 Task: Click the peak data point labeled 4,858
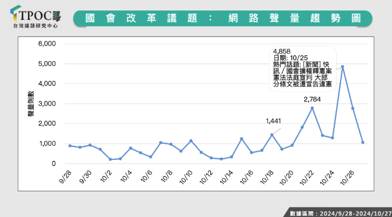pos(342,66)
